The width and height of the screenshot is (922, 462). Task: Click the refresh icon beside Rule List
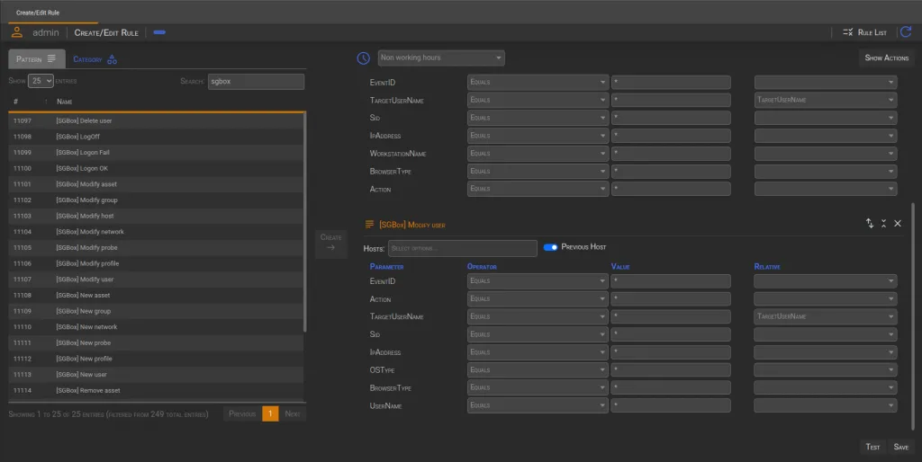pos(906,32)
